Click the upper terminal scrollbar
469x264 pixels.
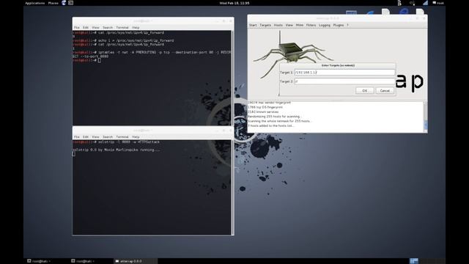(x=232, y=78)
